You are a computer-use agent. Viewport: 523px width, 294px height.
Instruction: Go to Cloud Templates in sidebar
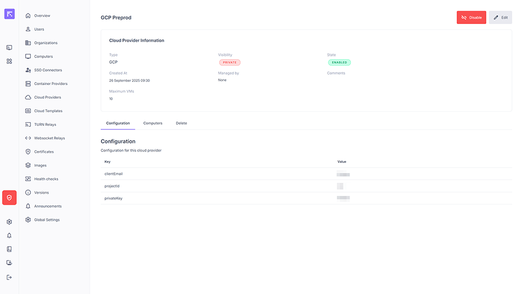[48, 111]
